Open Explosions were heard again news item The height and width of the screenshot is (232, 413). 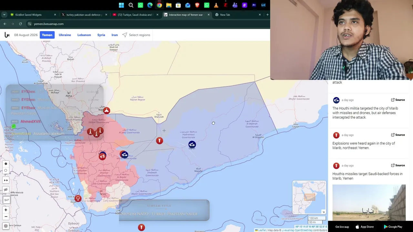tap(364, 146)
